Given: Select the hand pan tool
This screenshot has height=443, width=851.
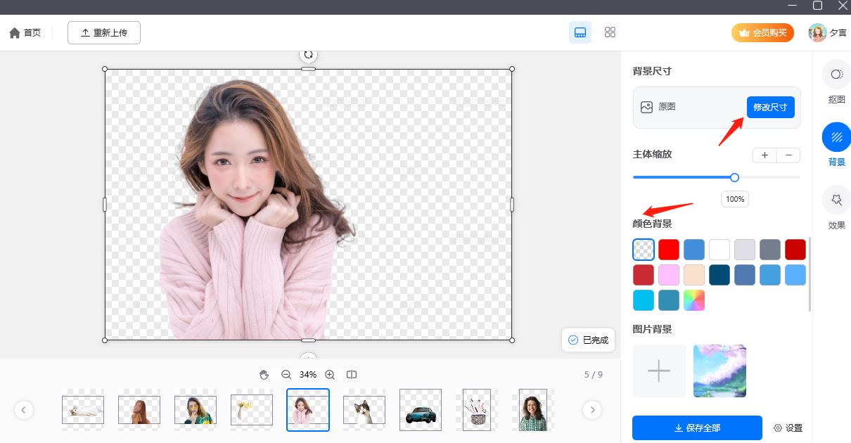Looking at the screenshot, I should 264,375.
